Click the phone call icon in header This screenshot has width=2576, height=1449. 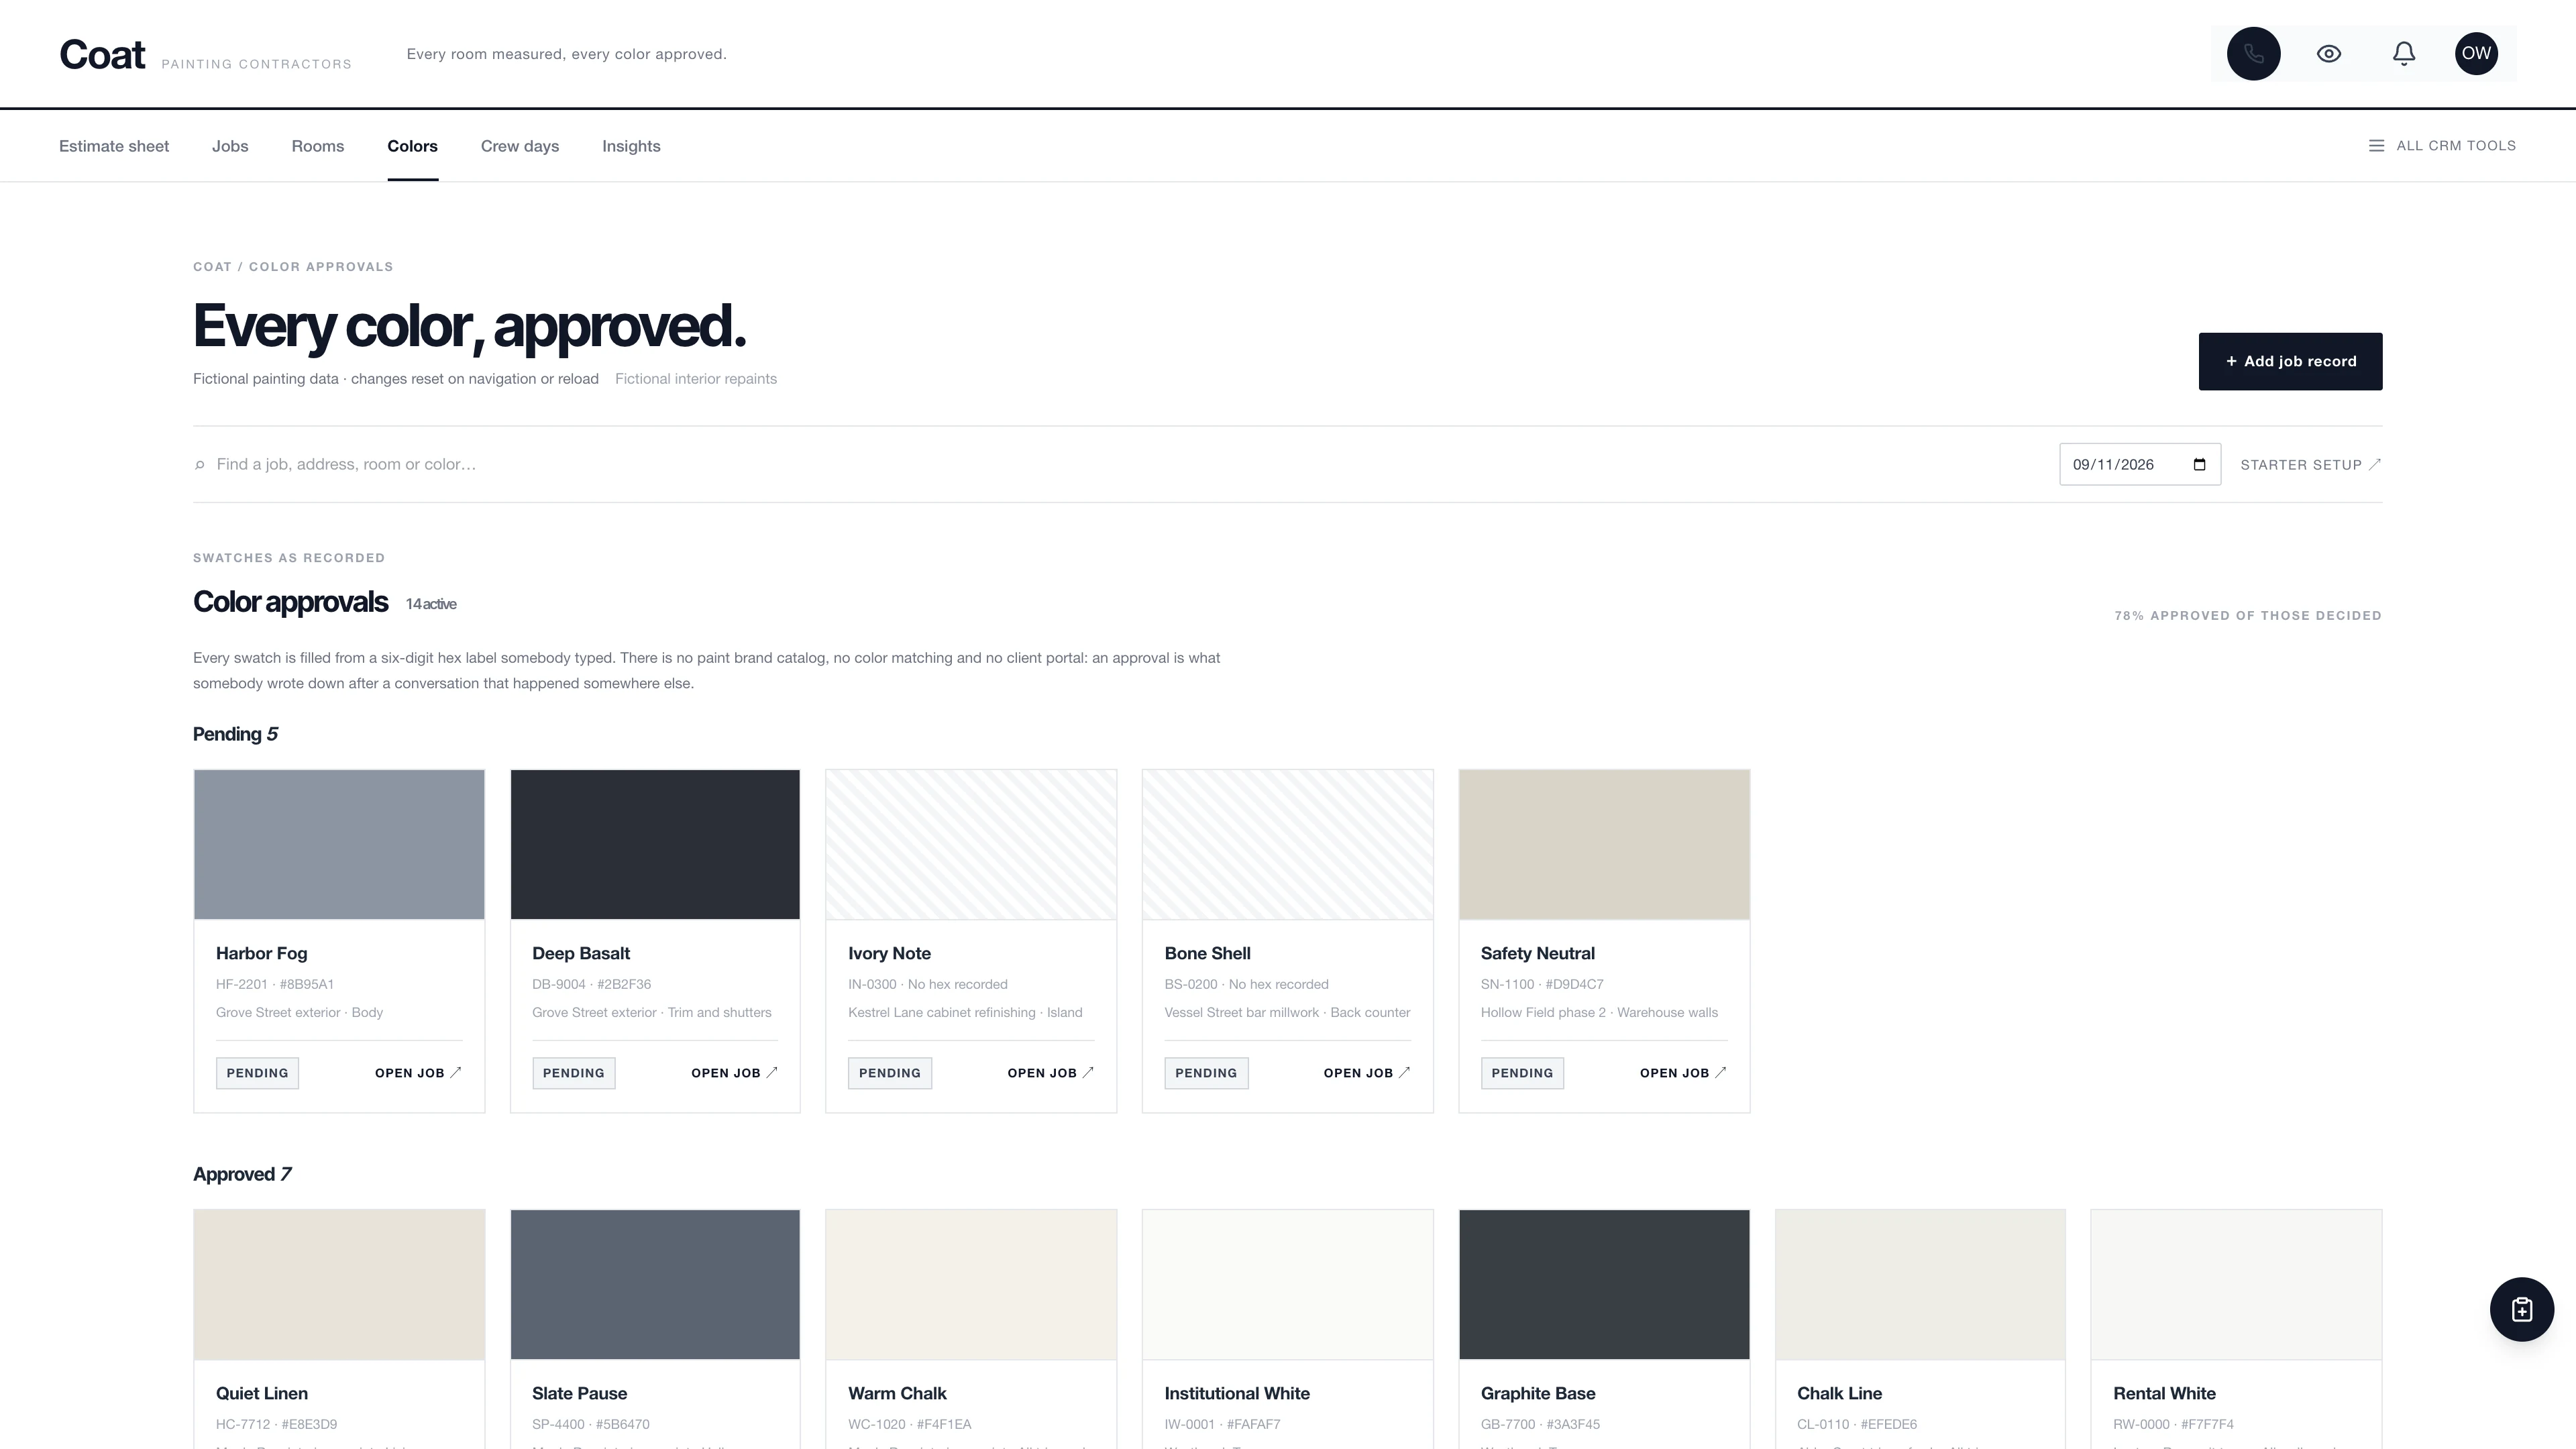pos(2253,54)
